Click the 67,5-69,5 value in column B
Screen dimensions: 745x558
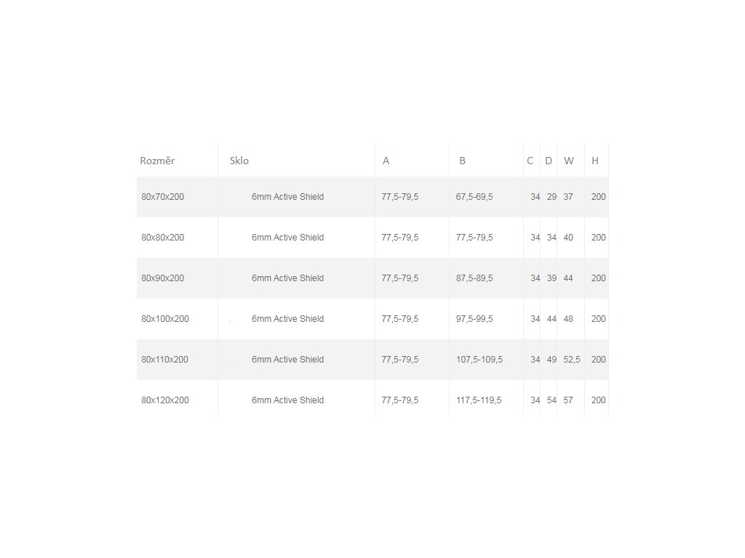click(474, 197)
